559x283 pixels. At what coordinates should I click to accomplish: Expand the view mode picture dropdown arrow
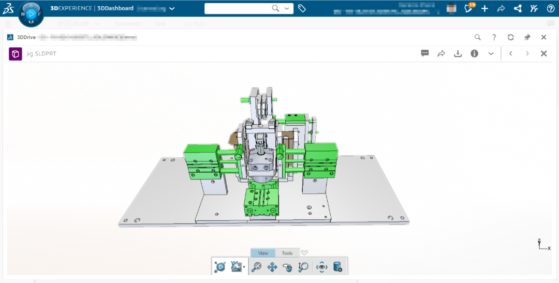click(244, 267)
